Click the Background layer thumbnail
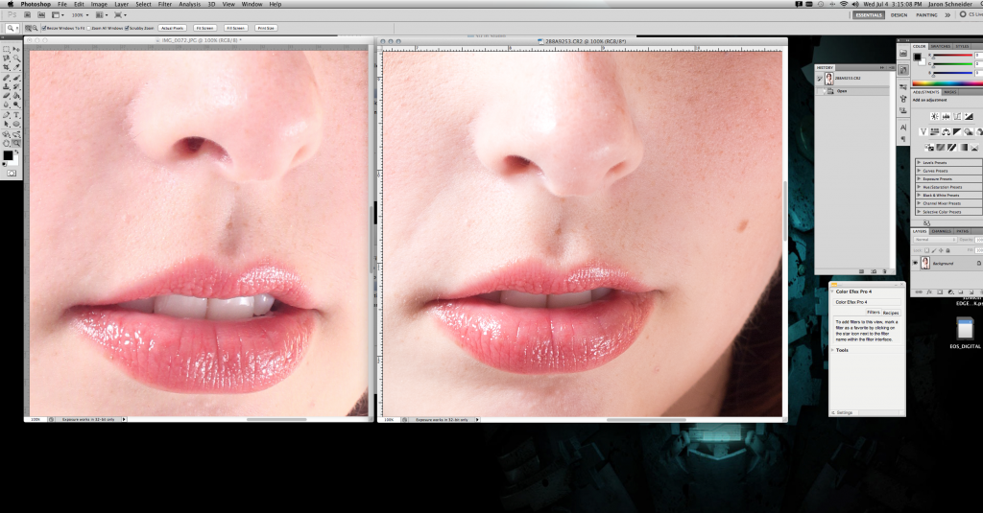Image resolution: width=983 pixels, height=513 pixels. point(925,263)
